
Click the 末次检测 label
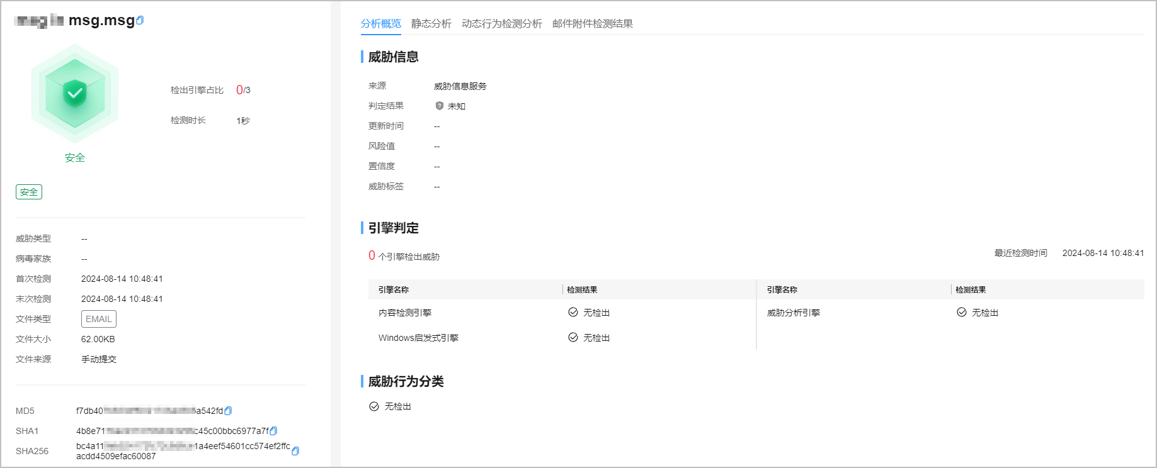coord(33,299)
